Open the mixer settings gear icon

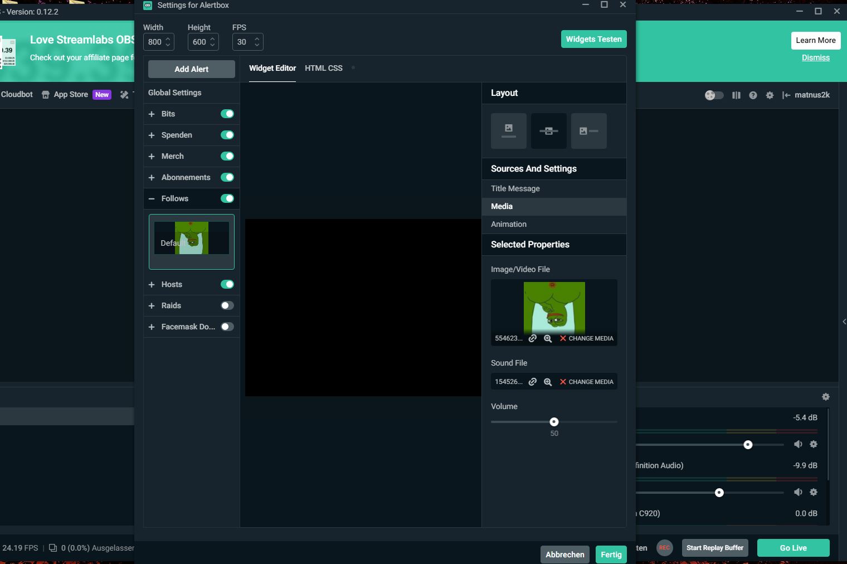coord(825,397)
